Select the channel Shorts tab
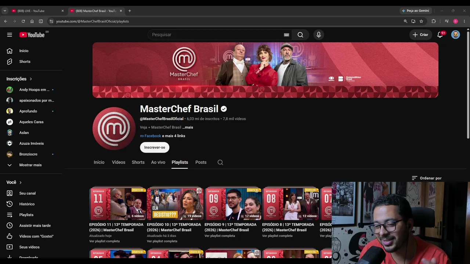The image size is (470, 264). [x=138, y=162]
